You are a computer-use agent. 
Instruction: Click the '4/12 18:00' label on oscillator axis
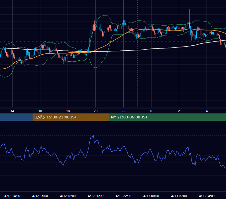pos(68,196)
